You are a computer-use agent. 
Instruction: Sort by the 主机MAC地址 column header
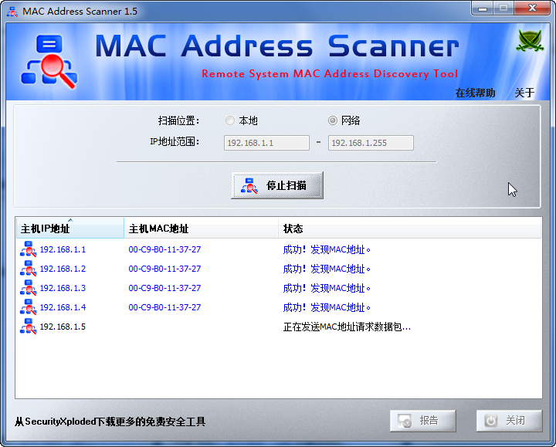click(x=201, y=229)
